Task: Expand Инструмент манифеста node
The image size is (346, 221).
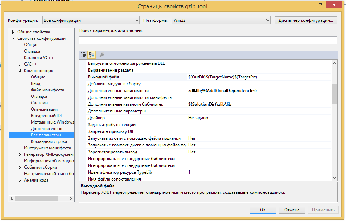Action: (x=20, y=148)
